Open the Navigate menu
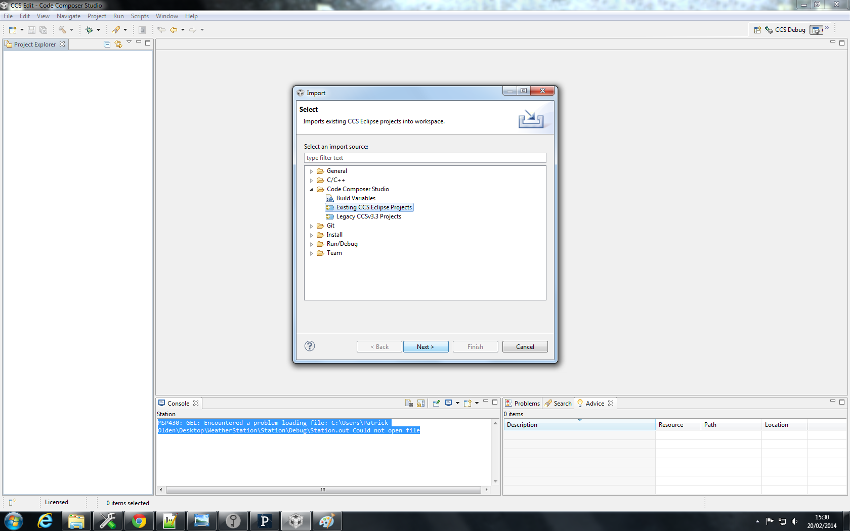The height and width of the screenshot is (531, 850). click(x=68, y=16)
